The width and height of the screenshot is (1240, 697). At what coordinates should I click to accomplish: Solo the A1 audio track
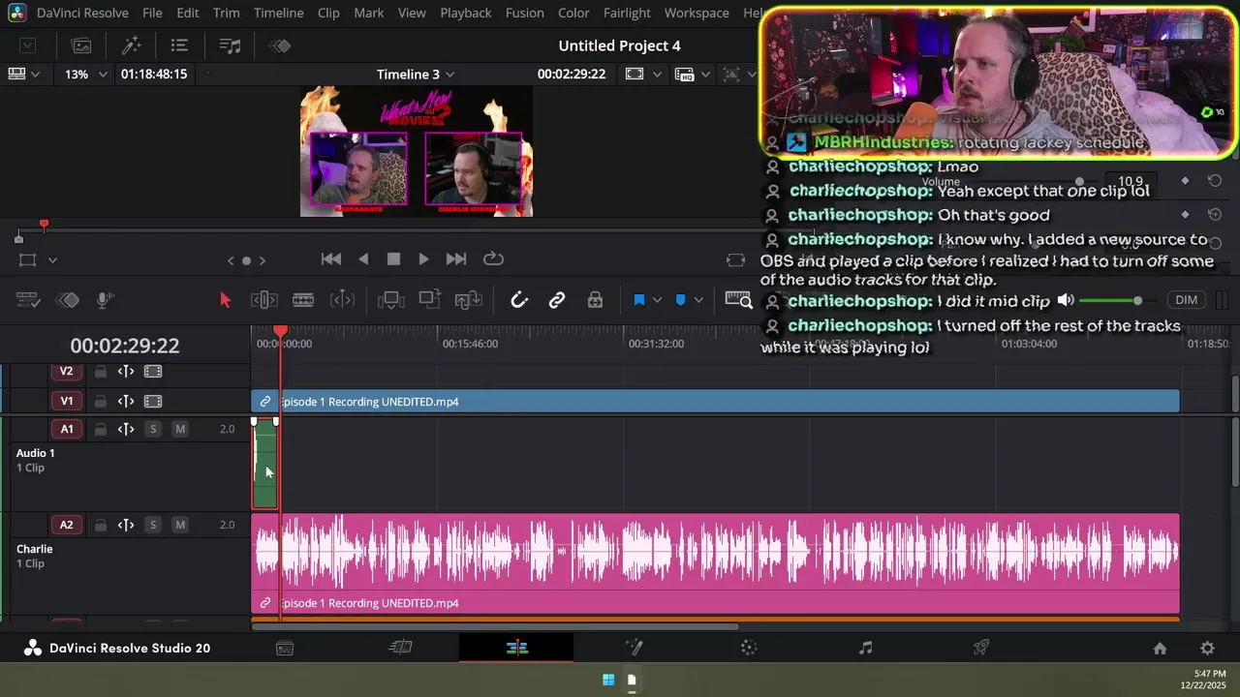coord(152,429)
